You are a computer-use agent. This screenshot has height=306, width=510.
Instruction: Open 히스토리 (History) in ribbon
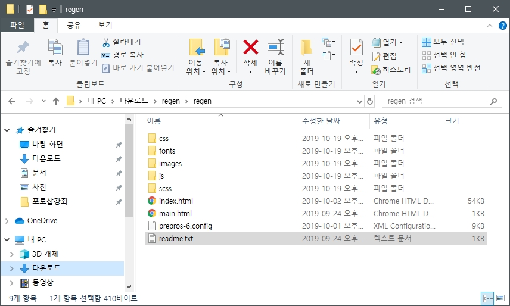(x=391, y=70)
